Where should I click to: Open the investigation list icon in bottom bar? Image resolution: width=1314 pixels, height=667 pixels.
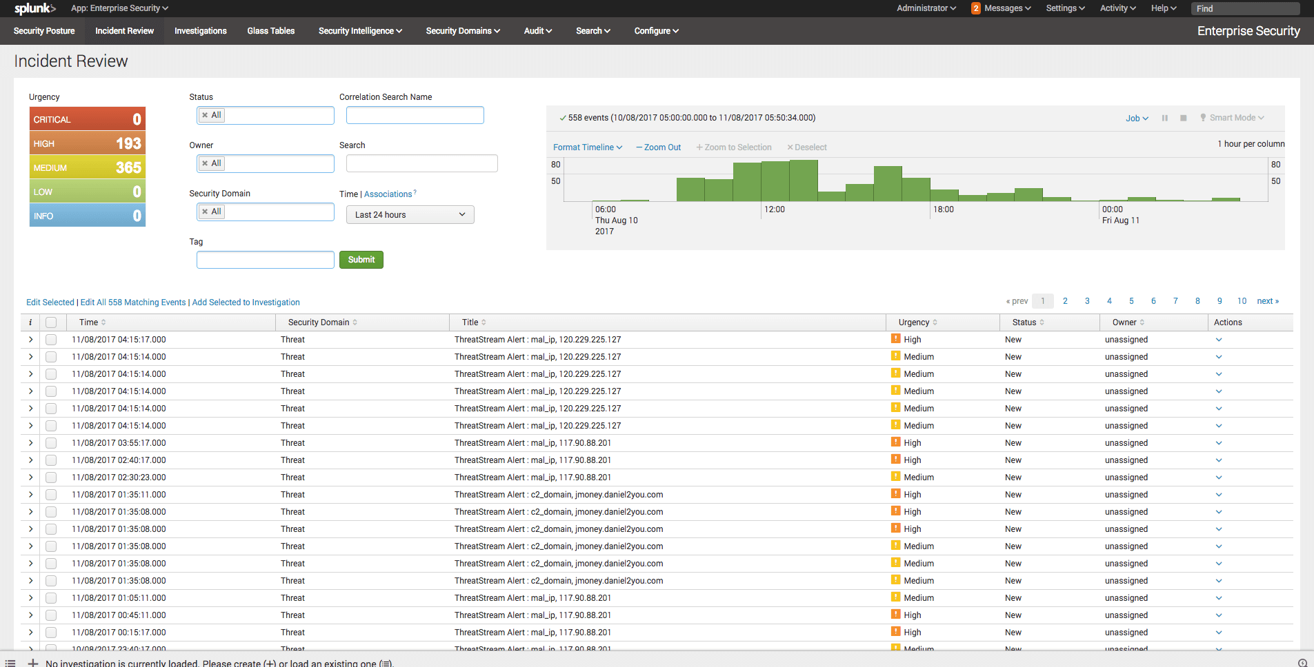[x=10, y=662]
